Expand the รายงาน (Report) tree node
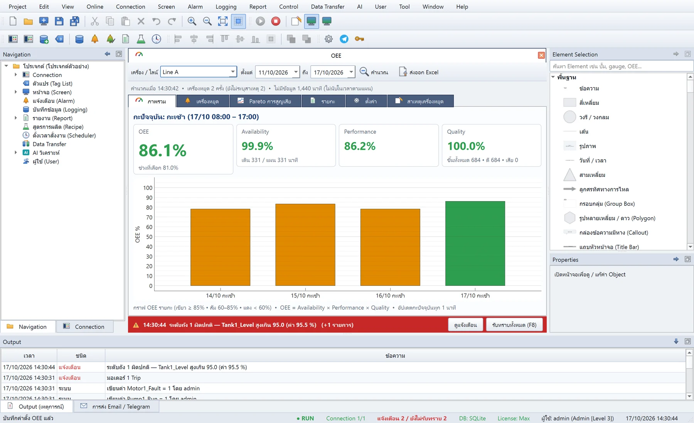 pyautogui.click(x=16, y=118)
